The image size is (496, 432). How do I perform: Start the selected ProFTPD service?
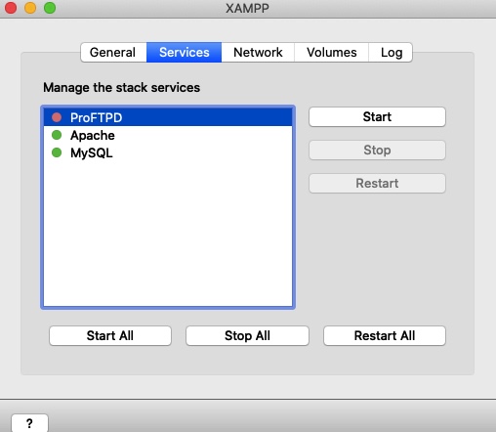pyautogui.click(x=377, y=117)
